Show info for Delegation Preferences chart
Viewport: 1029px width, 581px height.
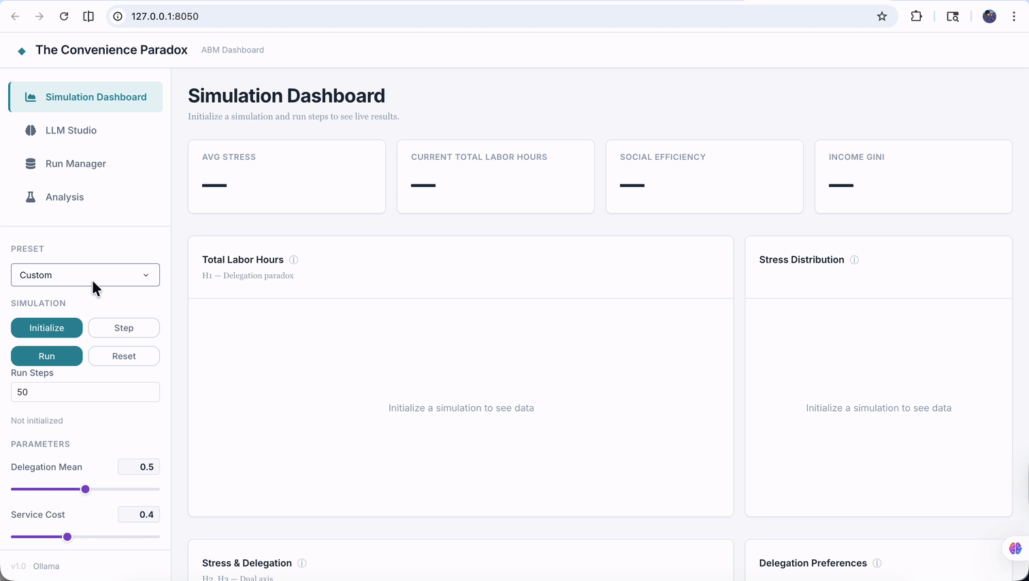877,563
